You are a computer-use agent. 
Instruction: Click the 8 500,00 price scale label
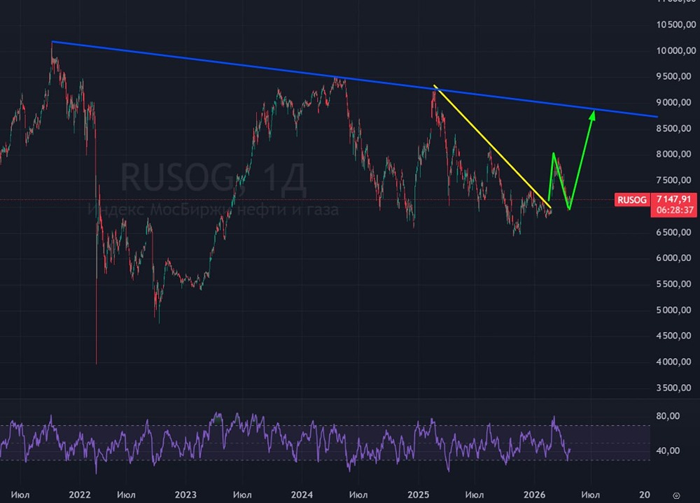click(673, 129)
